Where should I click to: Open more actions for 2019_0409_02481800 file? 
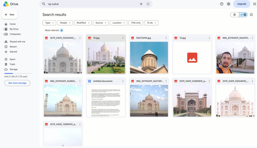click(x=209, y=81)
